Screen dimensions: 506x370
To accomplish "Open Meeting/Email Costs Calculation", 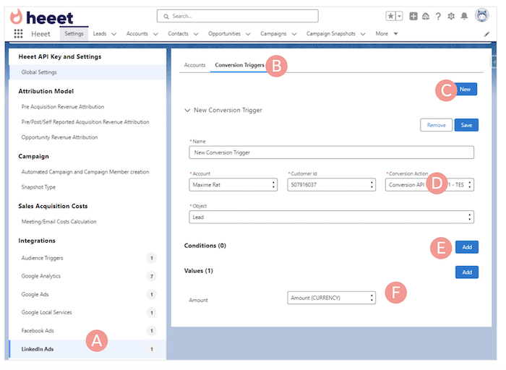I will tap(59, 222).
